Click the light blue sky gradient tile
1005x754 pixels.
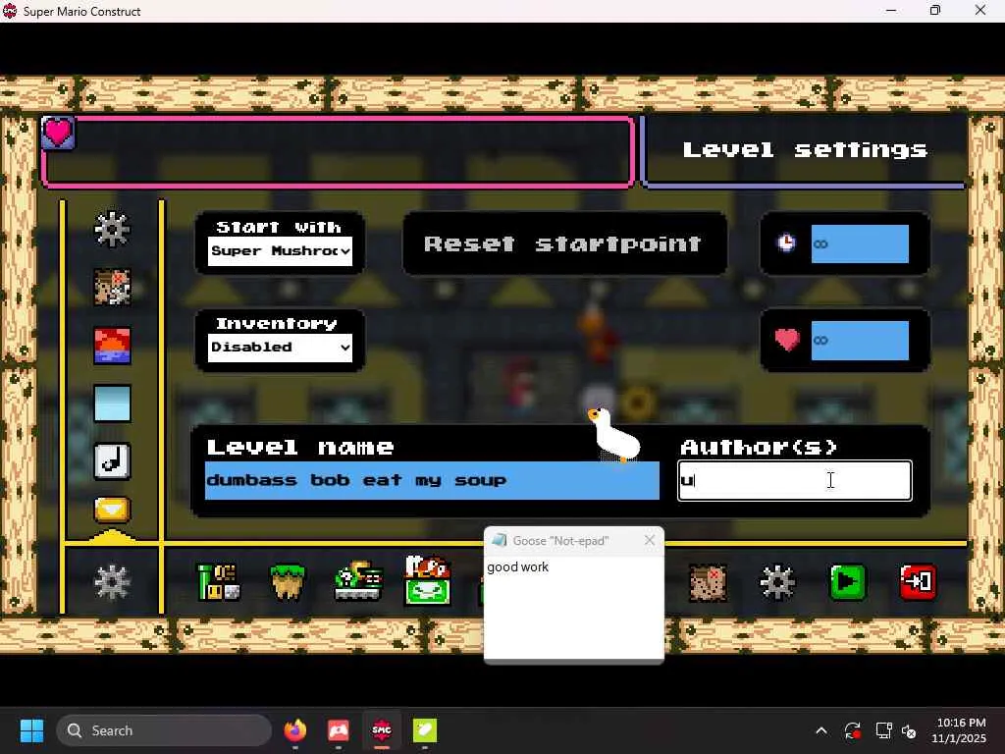(x=112, y=404)
